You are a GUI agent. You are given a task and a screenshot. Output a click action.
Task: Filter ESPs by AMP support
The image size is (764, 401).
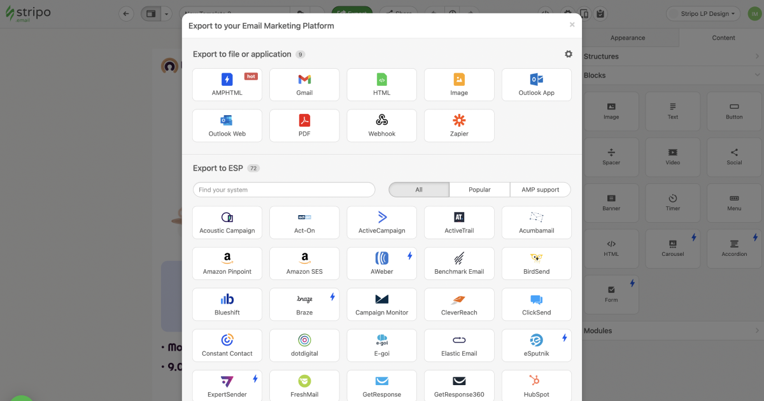(541, 190)
